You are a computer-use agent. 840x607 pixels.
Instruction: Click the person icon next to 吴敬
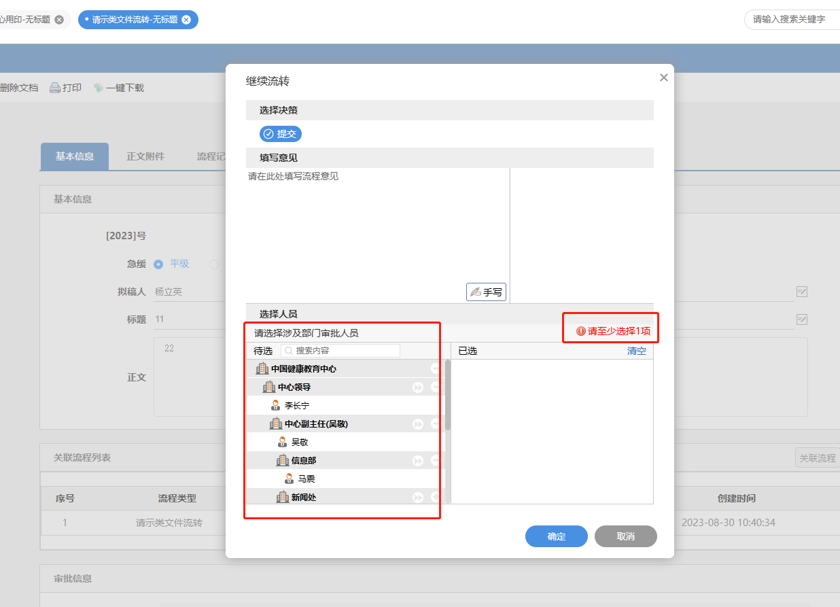pyautogui.click(x=282, y=442)
